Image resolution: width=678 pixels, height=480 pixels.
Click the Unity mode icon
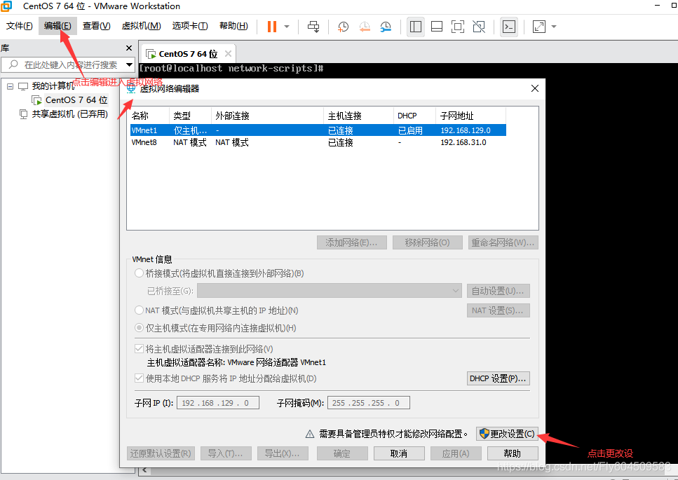coord(479,27)
